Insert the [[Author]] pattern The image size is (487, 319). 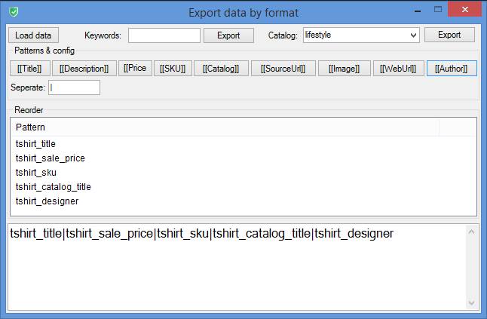452,69
